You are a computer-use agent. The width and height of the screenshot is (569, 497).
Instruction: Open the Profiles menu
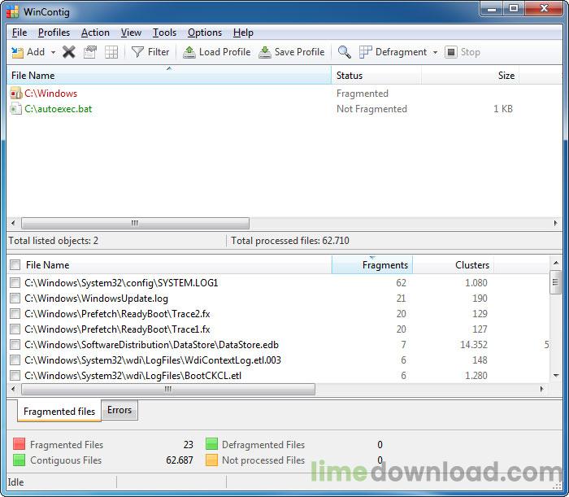(x=54, y=33)
